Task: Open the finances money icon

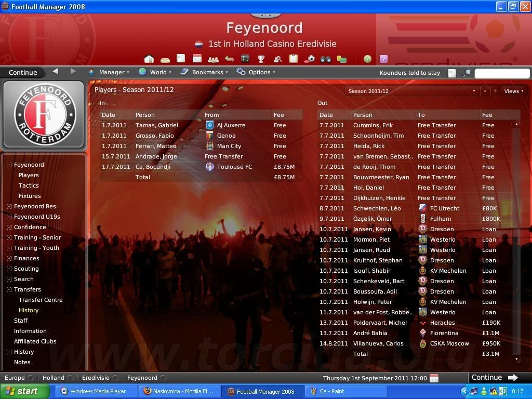Action: click(342, 59)
